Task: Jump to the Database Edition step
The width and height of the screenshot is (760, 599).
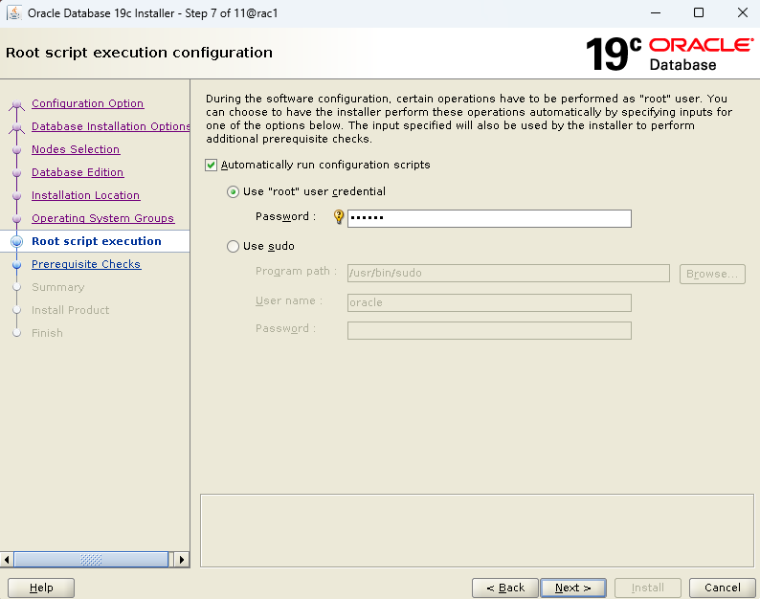Action: point(78,172)
